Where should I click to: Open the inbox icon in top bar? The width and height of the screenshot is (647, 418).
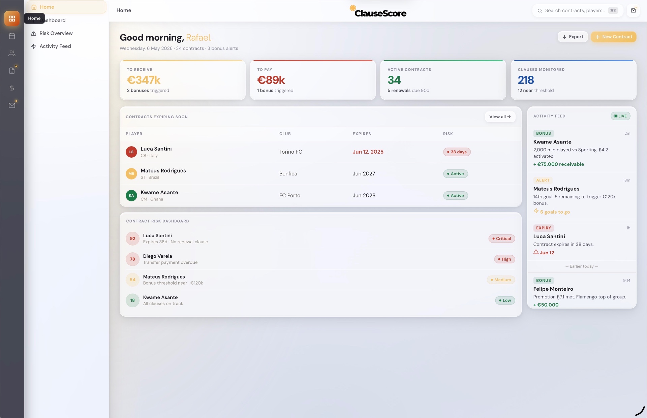(633, 10)
